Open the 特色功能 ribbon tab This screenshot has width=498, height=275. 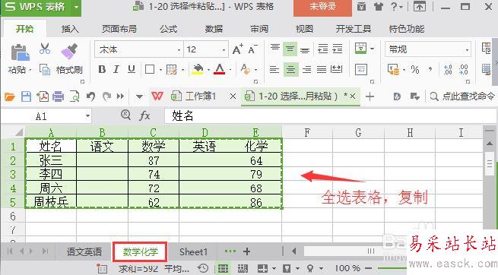[x=407, y=29]
